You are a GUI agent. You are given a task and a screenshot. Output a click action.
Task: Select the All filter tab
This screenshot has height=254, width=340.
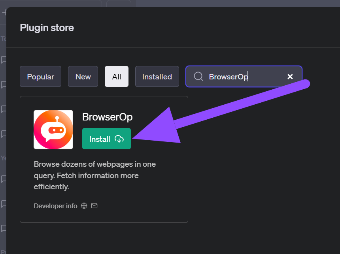pyautogui.click(x=117, y=77)
